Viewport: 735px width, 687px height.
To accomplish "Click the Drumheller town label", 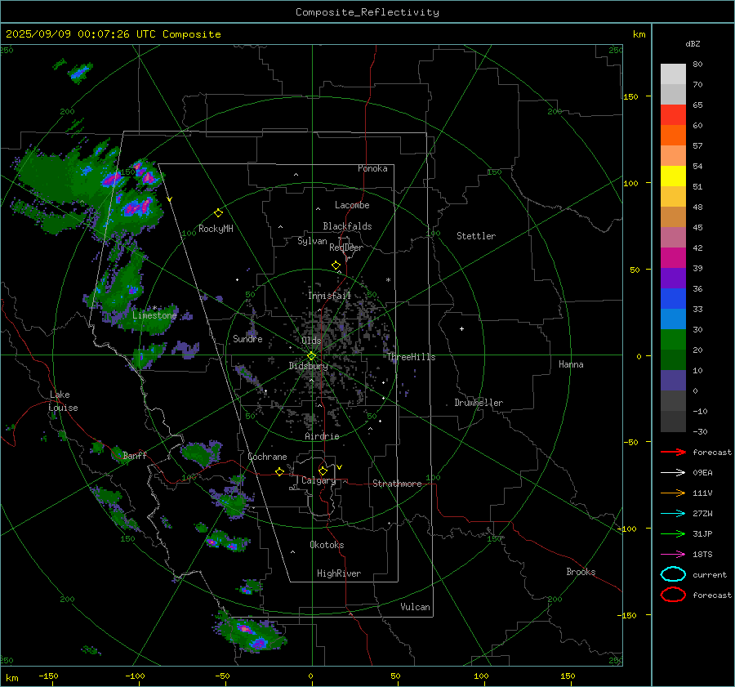I will point(479,403).
